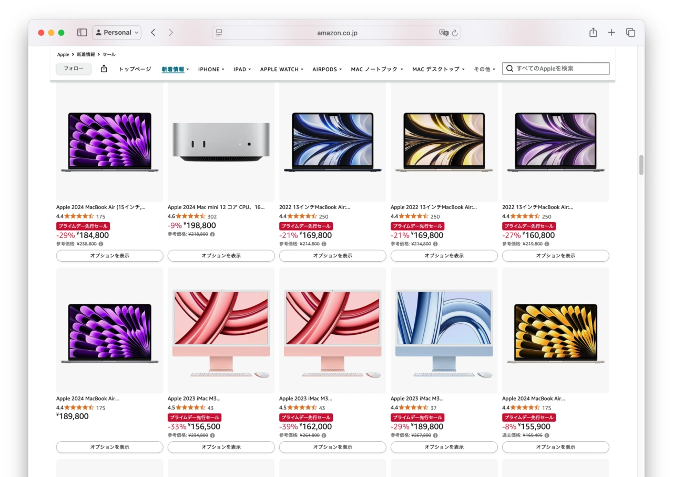Click the magnifier icon in the Apple search box
The height and width of the screenshot is (477, 673).
click(x=509, y=68)
